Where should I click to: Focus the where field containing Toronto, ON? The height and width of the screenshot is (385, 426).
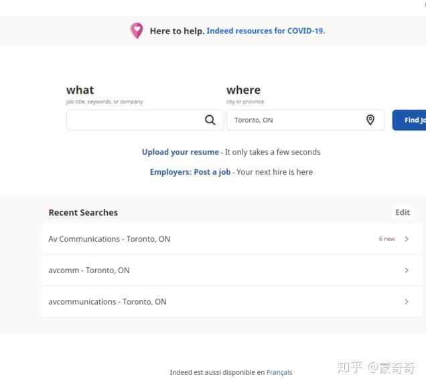click(x=305, y=120)
